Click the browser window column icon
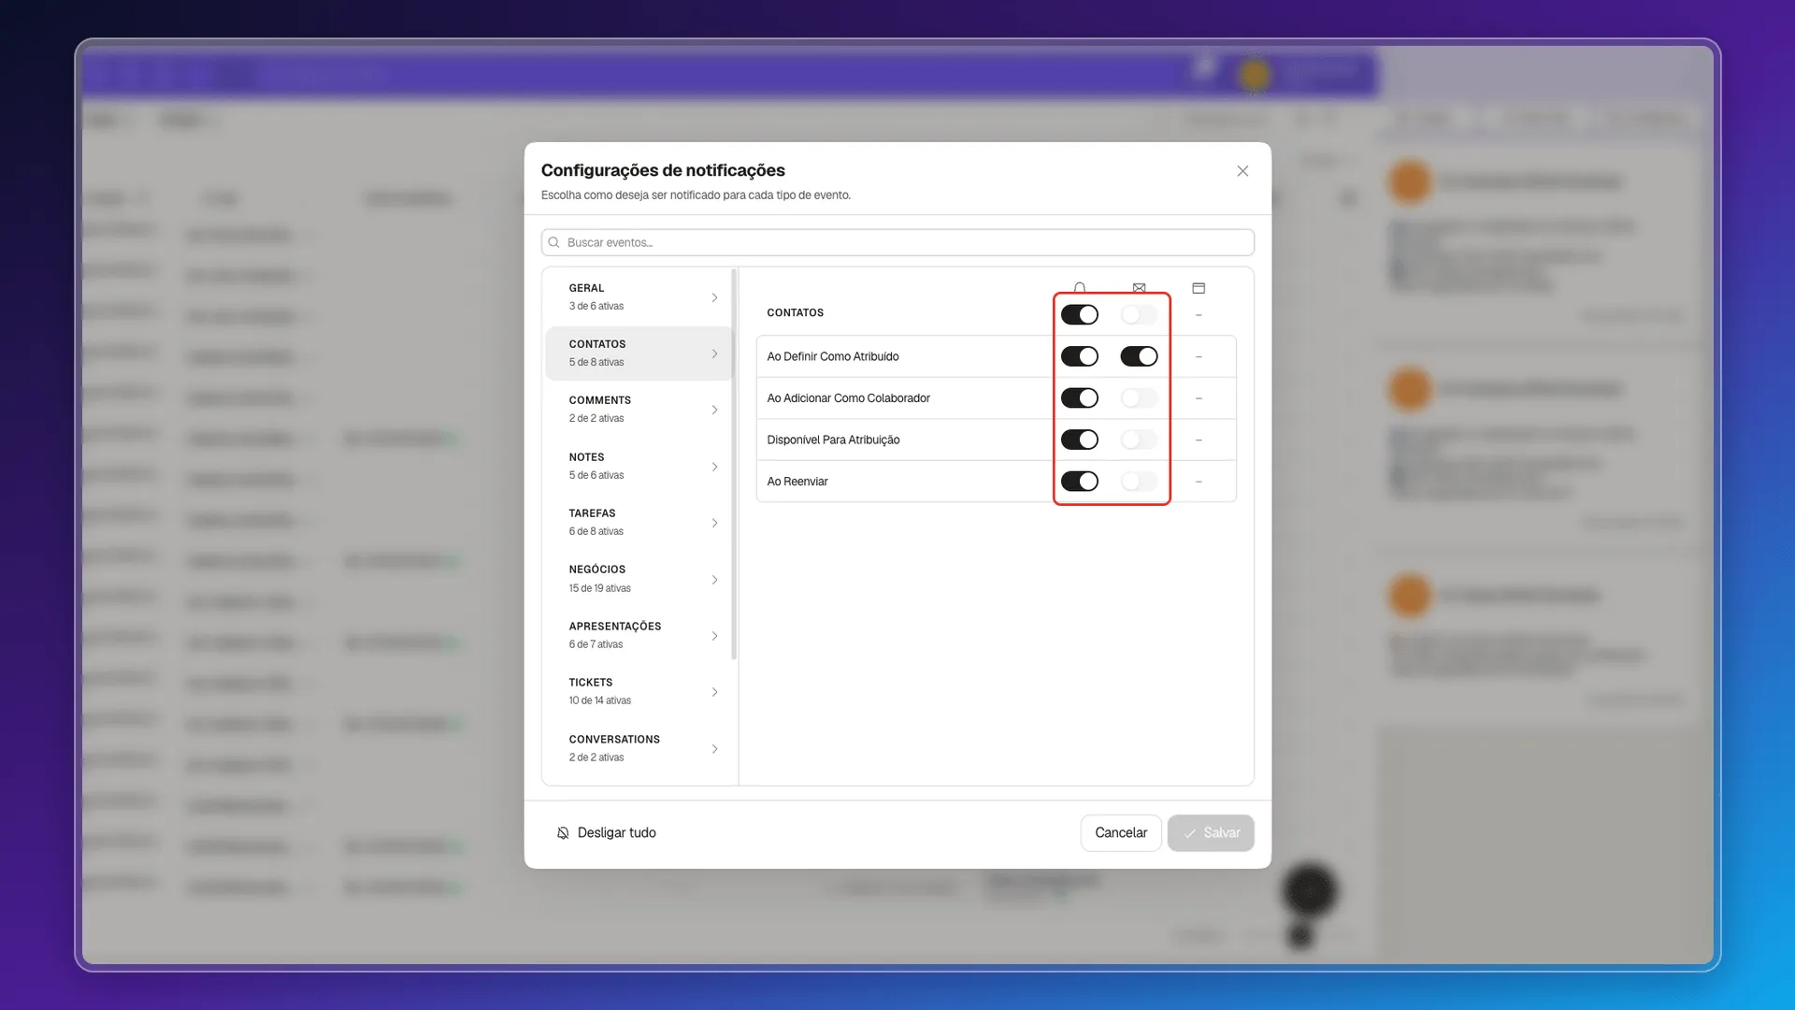This screenshot has width=1795, height=1010. pos(1199,288)
